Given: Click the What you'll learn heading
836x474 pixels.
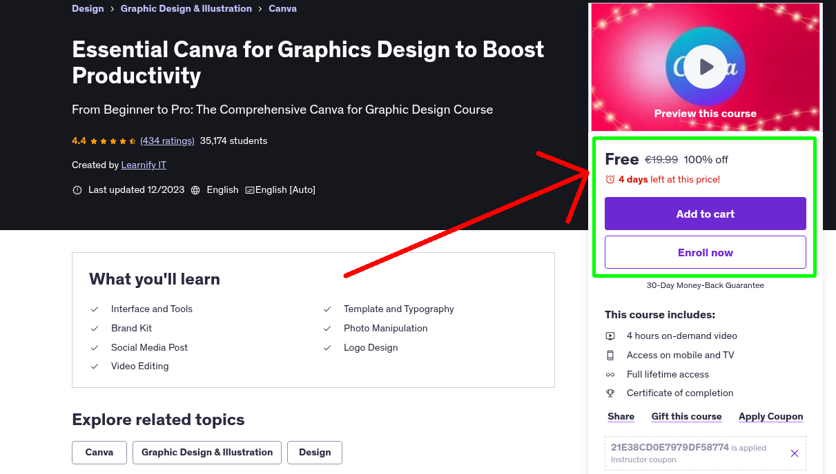Looking at the screenshot, I should pos(155,280).
